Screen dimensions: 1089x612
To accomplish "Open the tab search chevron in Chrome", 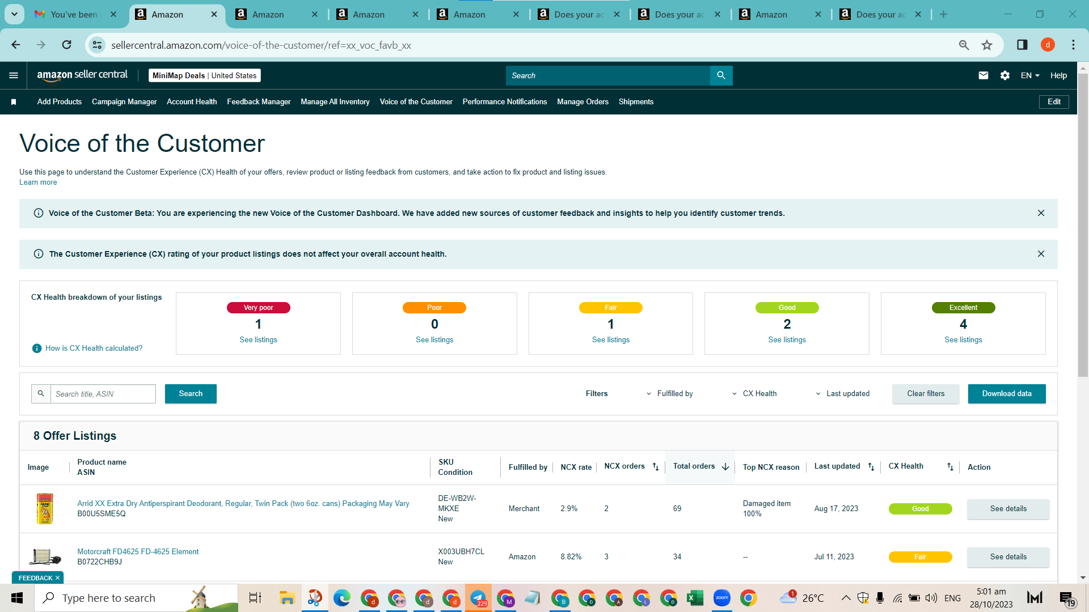I will tap(14, 14).
